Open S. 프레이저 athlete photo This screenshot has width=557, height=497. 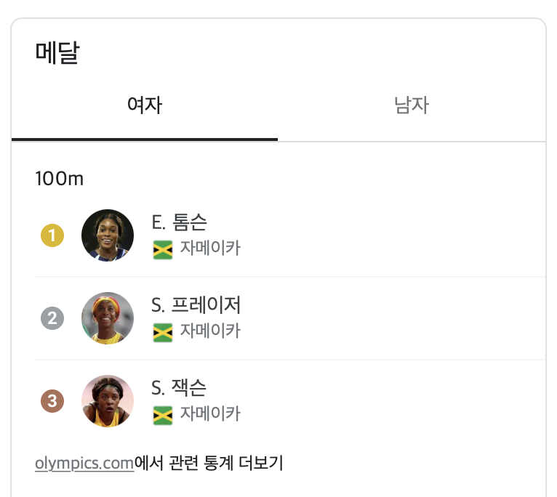108,318
